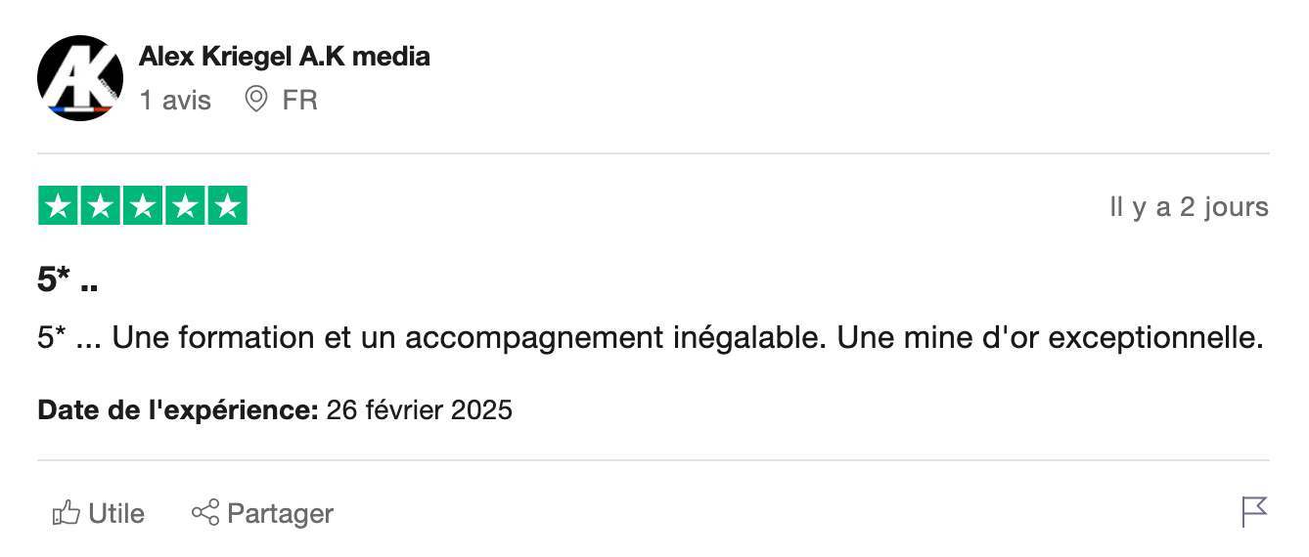
Task: Select the fourth green rating star
Action: click(x=185, y=206)
